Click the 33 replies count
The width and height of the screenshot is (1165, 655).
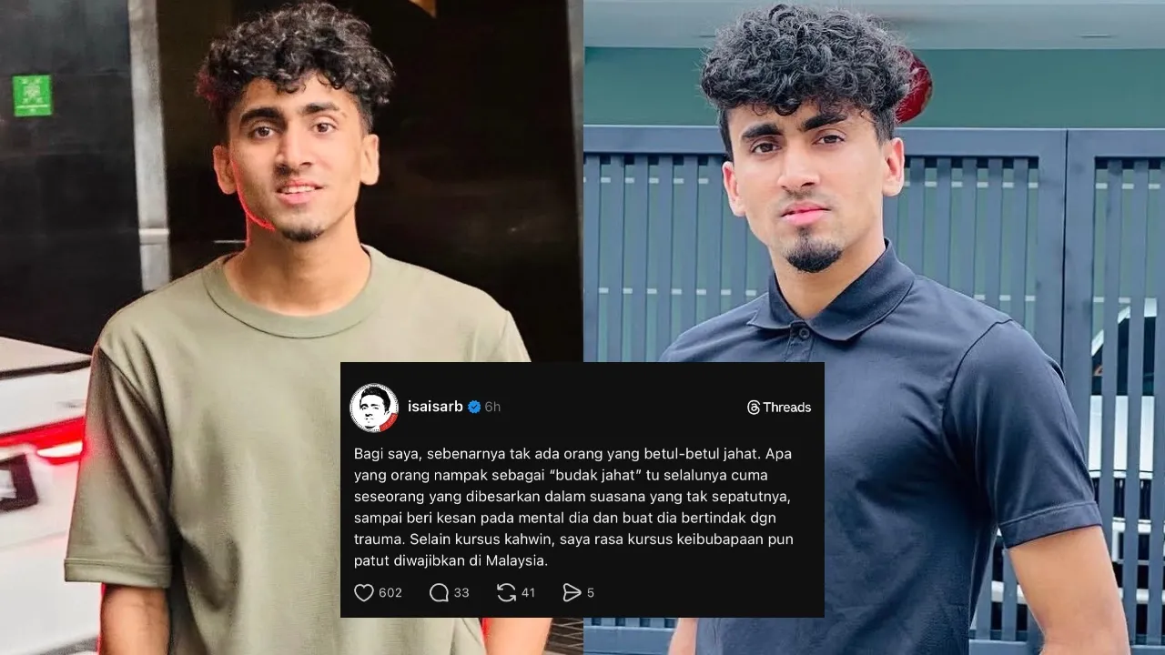tap(461, 593)
